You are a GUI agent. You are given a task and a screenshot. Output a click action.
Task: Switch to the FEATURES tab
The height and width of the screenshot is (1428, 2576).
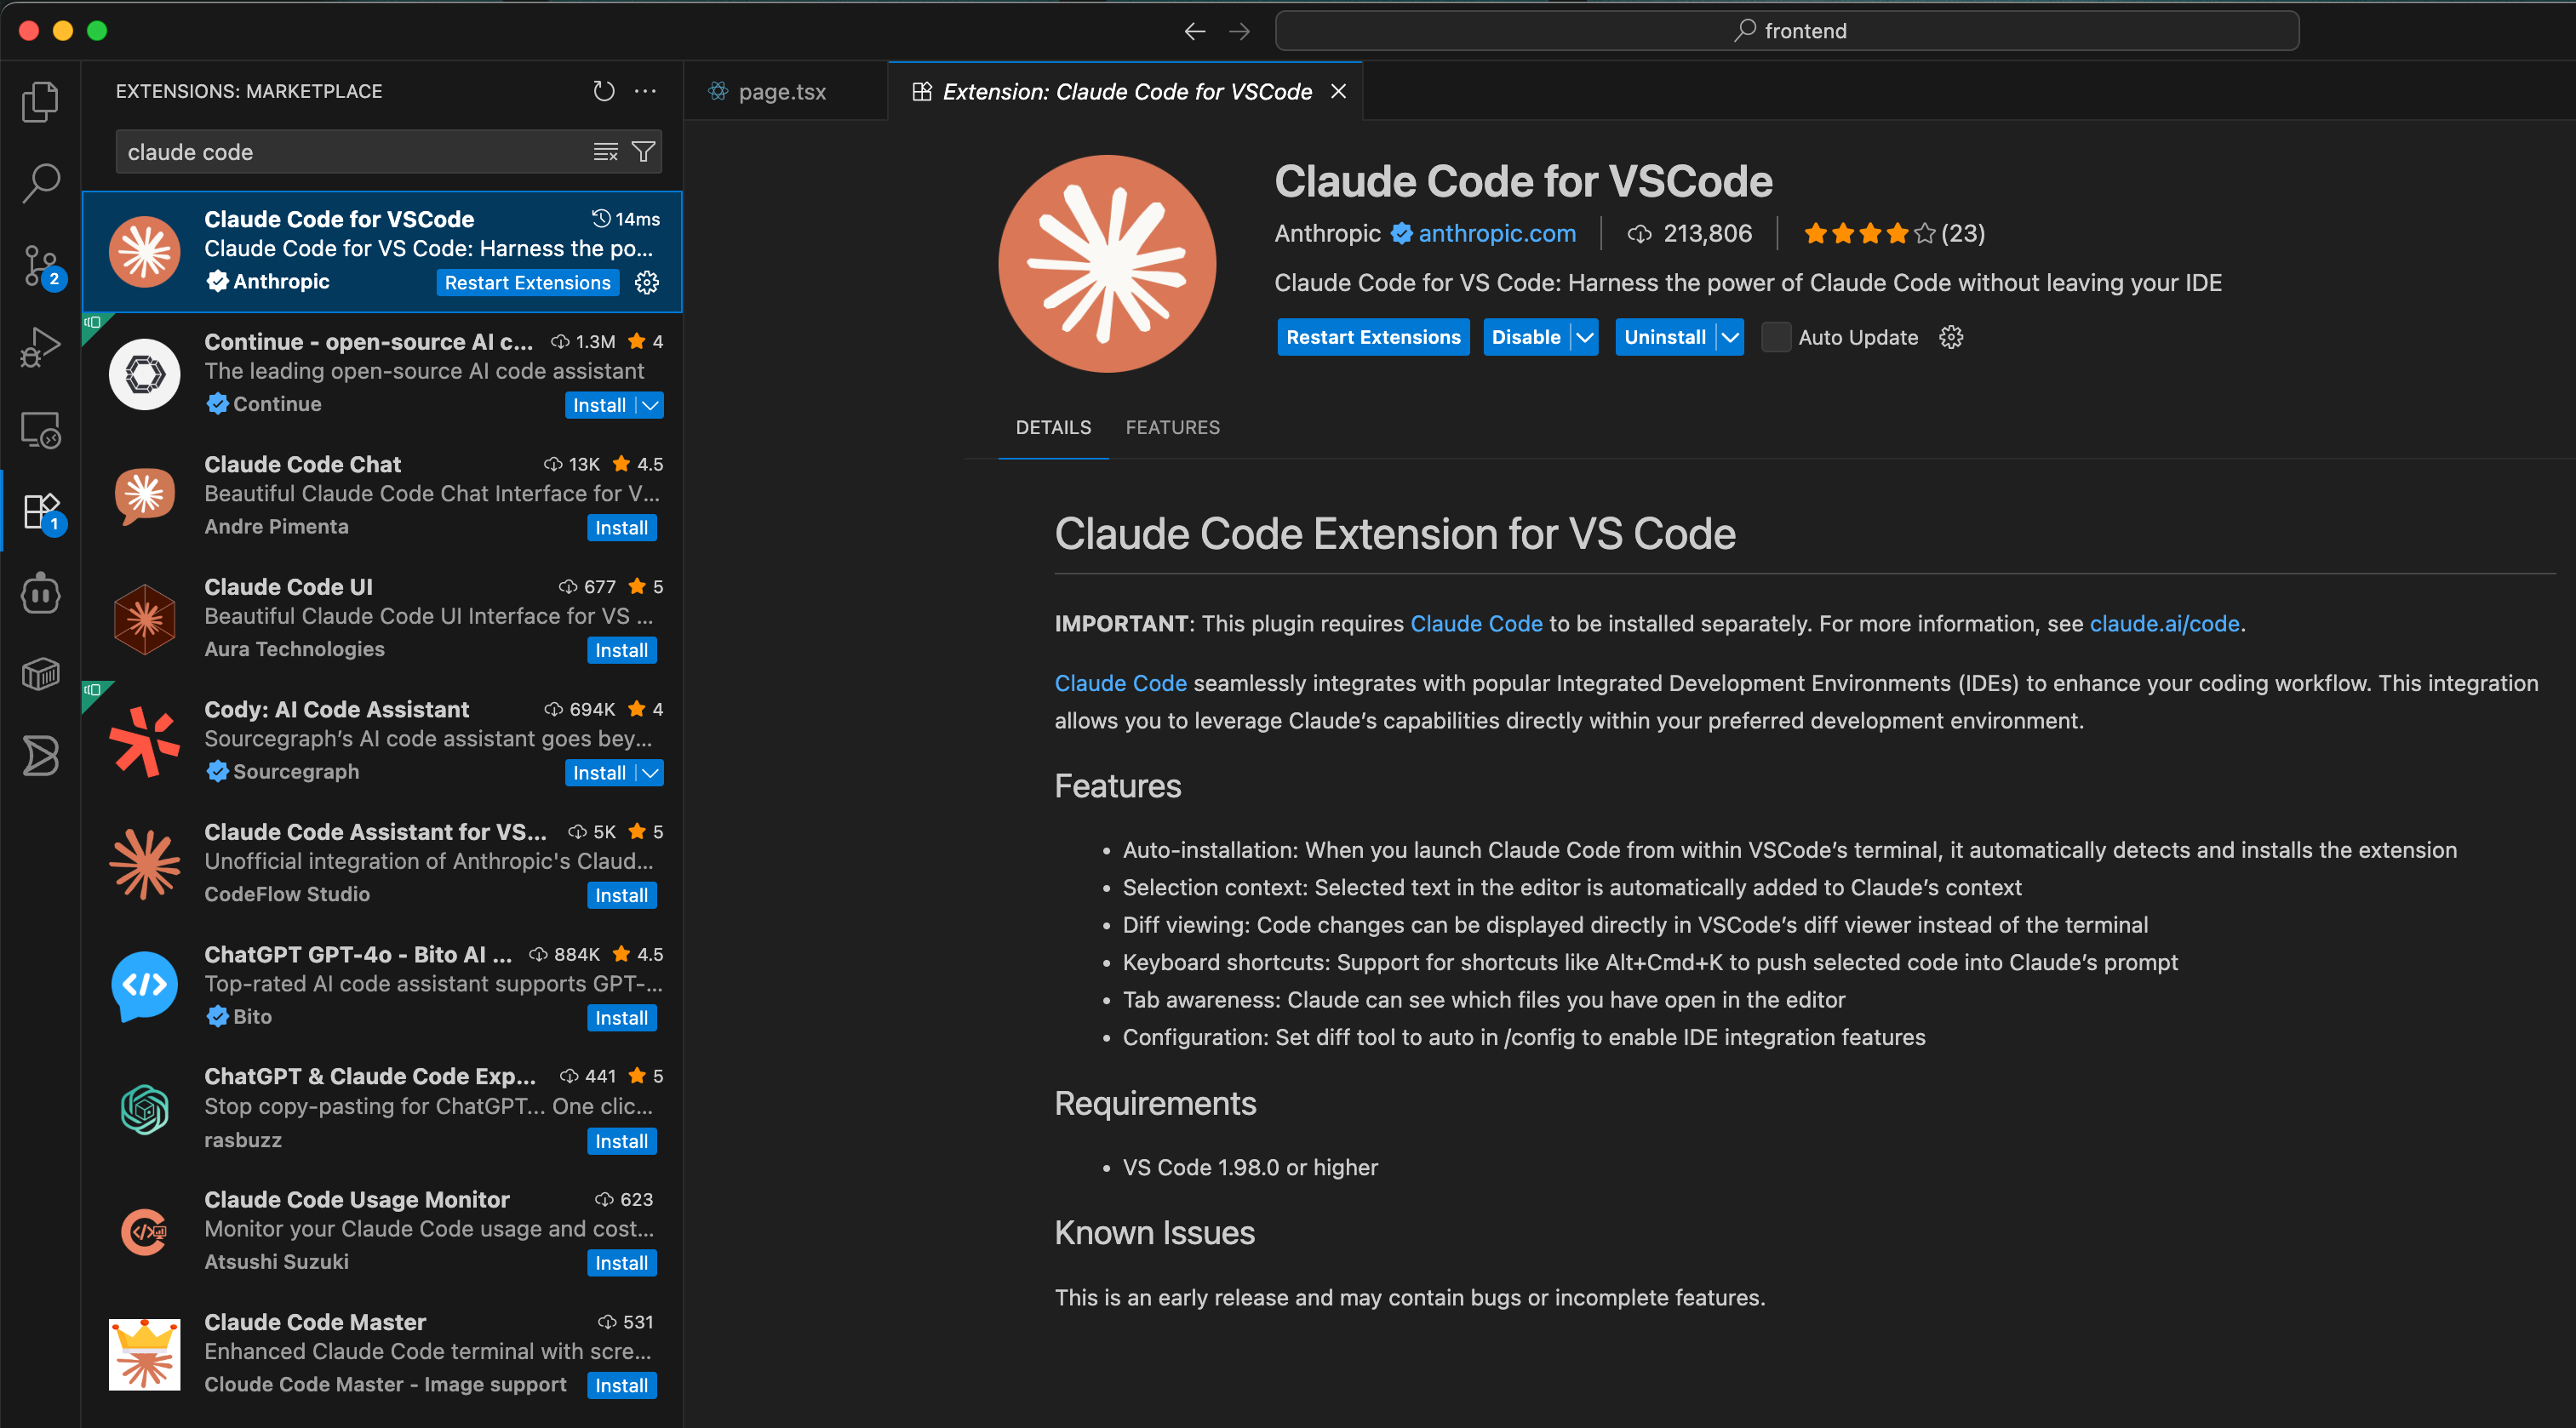point(1172,427)
